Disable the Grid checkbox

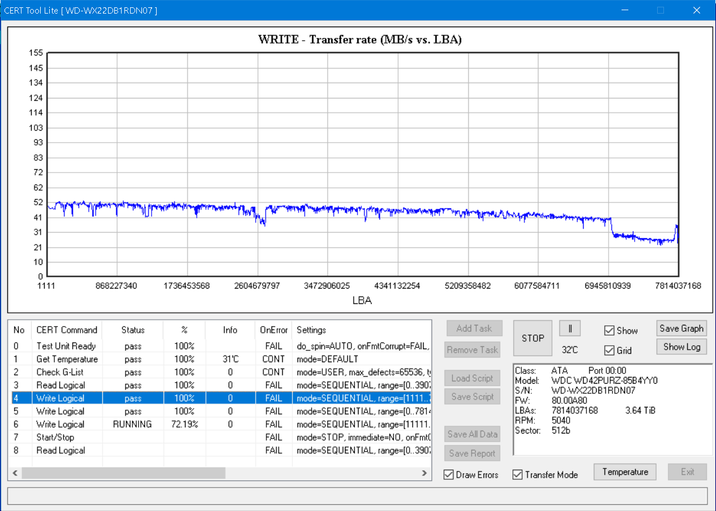point(609,350)
